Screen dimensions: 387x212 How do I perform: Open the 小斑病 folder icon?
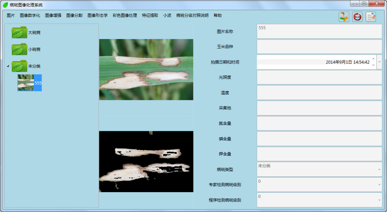tap(19, 49)
